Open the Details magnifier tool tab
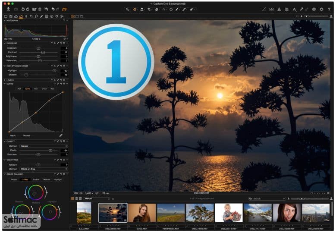Viewport: 336px width, 233px height. tap(36, 16)
